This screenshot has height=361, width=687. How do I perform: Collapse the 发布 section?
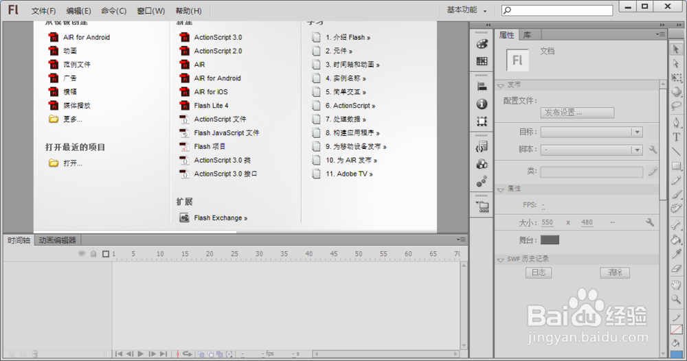500,85
